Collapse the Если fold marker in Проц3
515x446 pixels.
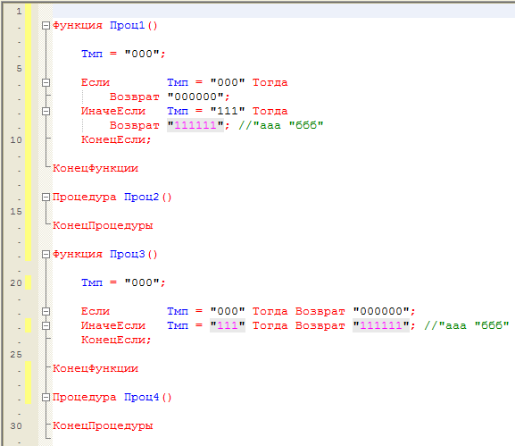pyautogui.click(x=46, y=311)
